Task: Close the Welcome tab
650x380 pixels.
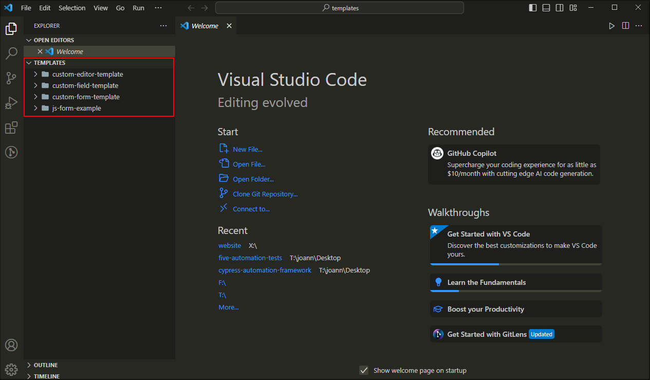Action: (x=229, y=26)
